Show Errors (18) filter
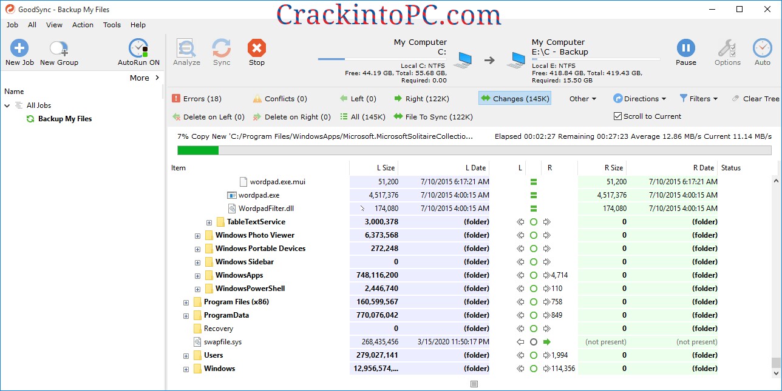This screenshot has width=782, height=391. pyautogui.click(x=197, y=99)
